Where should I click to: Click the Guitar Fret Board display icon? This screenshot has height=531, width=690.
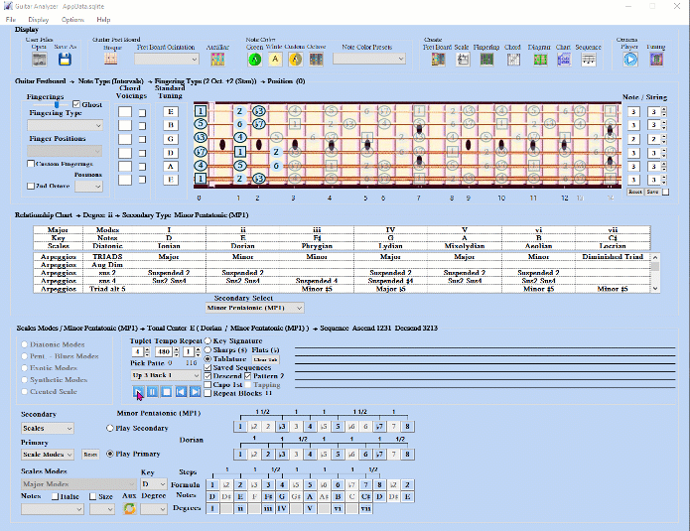pyautogui.click(x=110, y=59)
